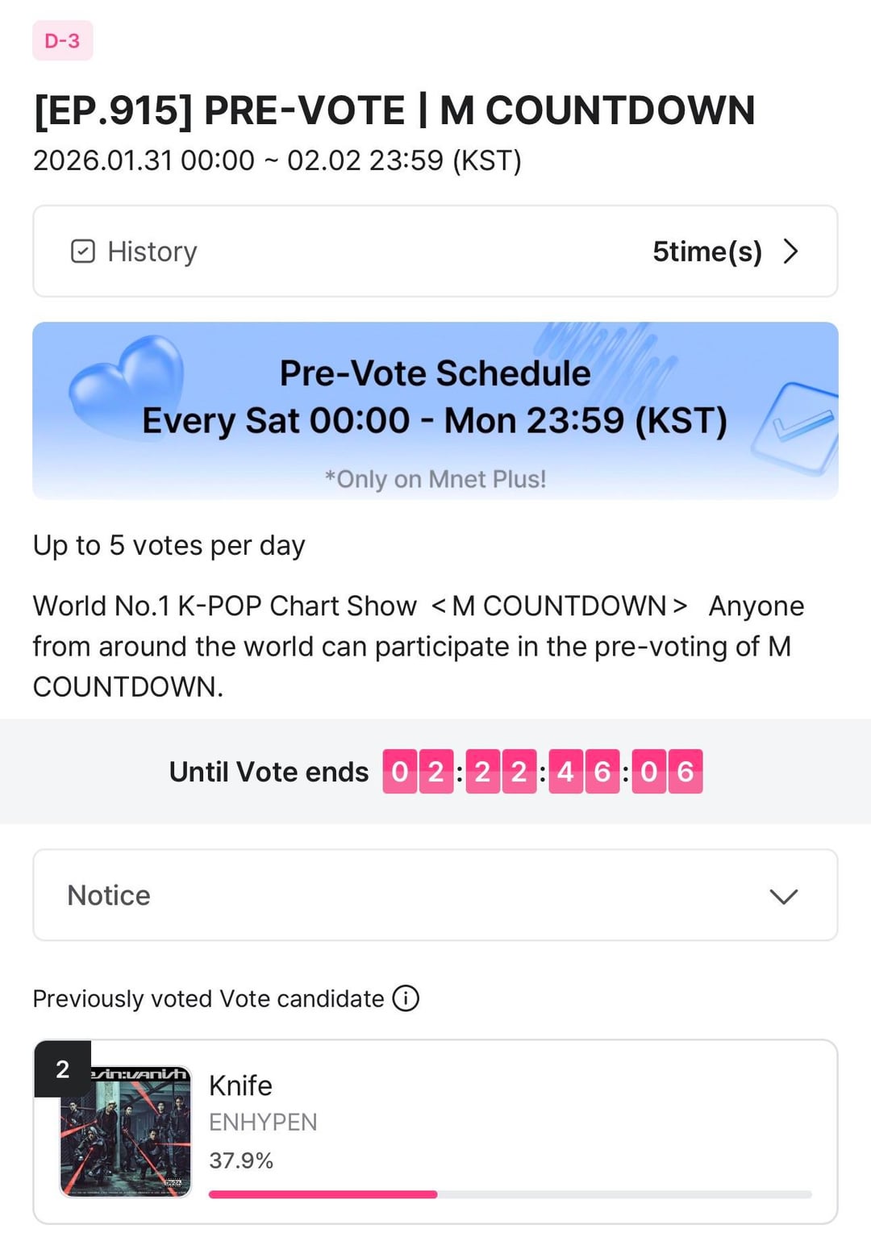Tap the Only on Mnet Plus text
Image resolution: width=871 pixels, height=1258 pixels.
tap(435, 479)
